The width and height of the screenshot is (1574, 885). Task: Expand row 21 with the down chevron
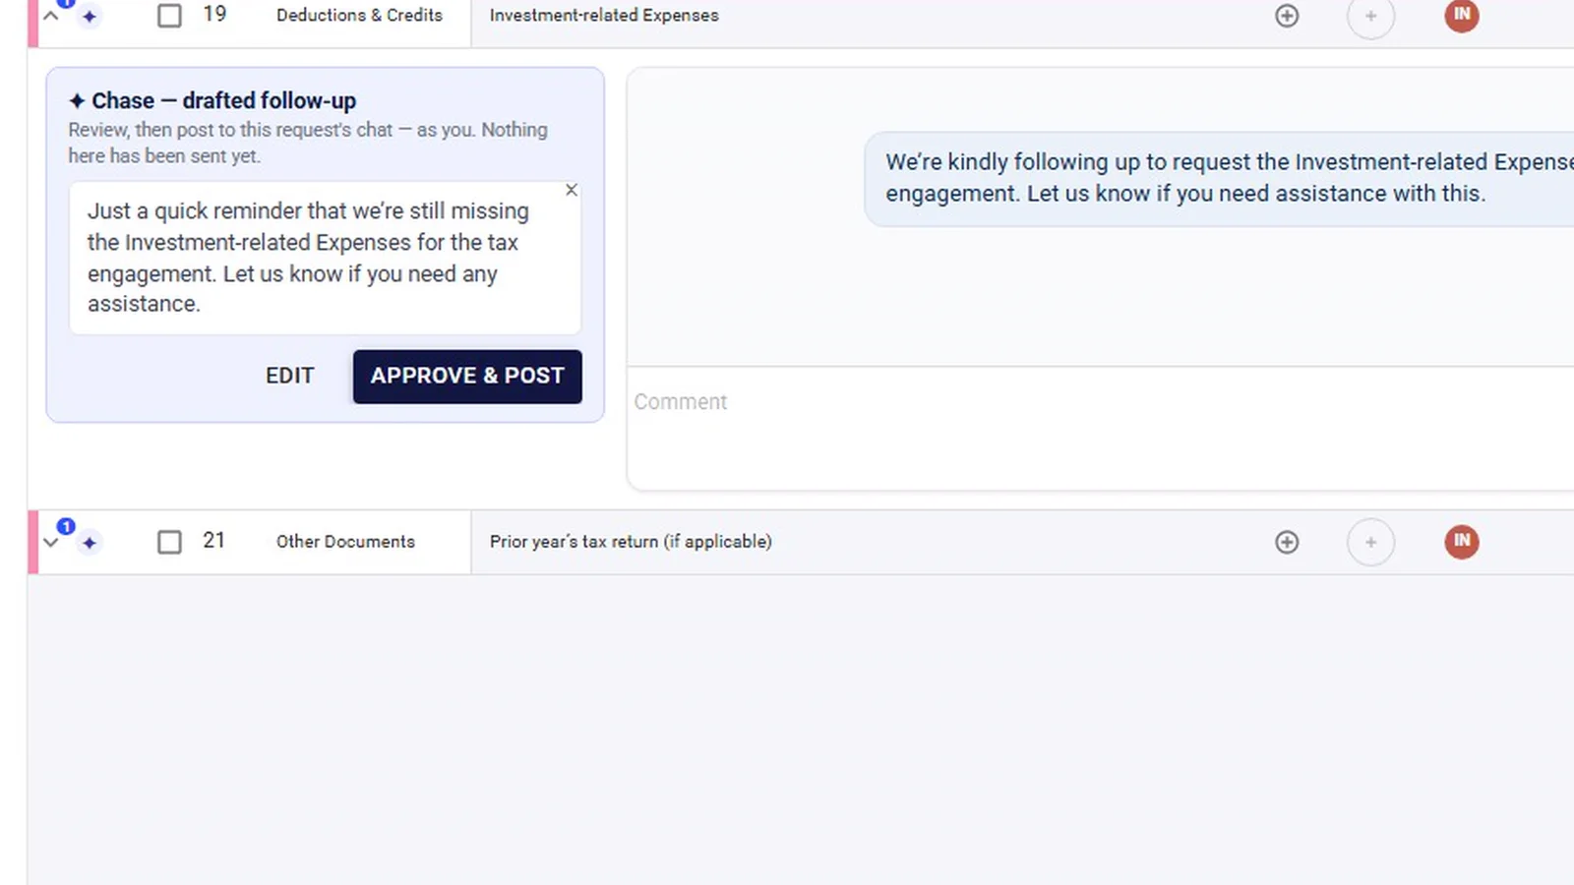(x=51, y=543)
